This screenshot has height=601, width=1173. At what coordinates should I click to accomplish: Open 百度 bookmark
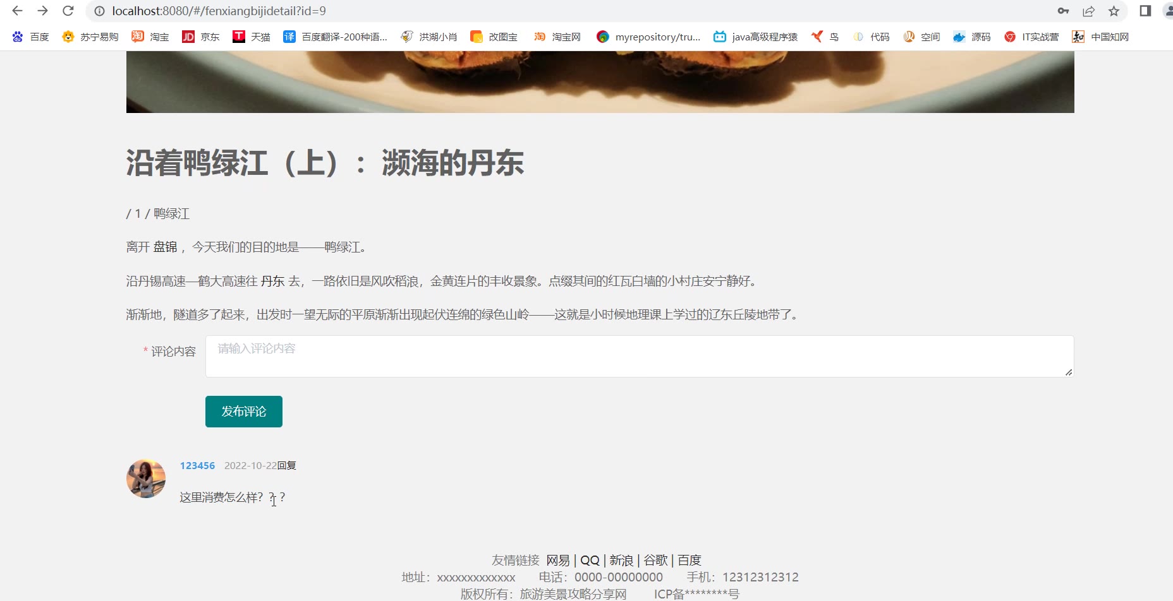pos(30,37)
